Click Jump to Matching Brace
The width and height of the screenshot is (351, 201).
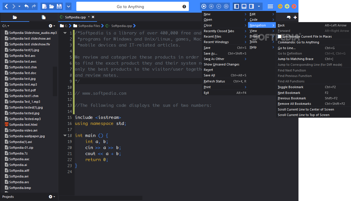tap(313, 59)
